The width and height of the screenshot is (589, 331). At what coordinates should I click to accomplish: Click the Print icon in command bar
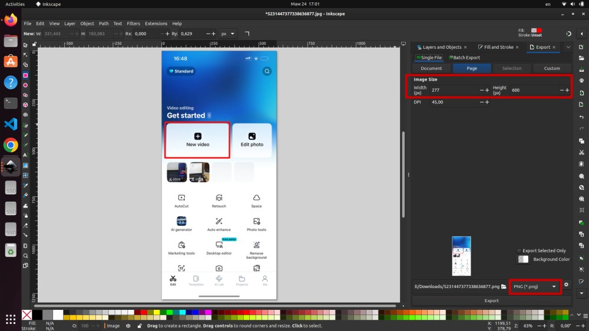point(581,81)
